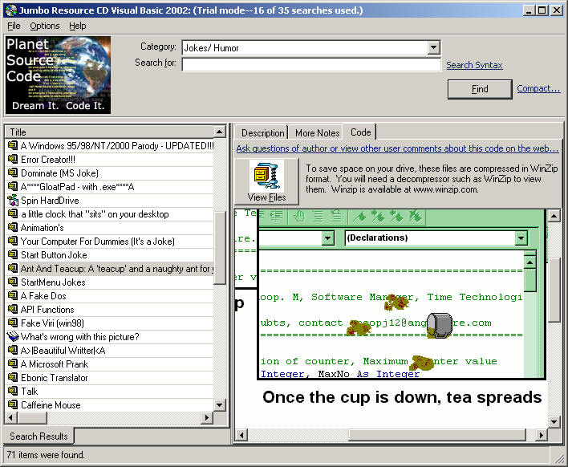Image resolution: width=568 pixels, height=467 pixels.
Task: Click the icon beside 'a little clock that sits on your desktop'
Action: click(x=13, y=213)
